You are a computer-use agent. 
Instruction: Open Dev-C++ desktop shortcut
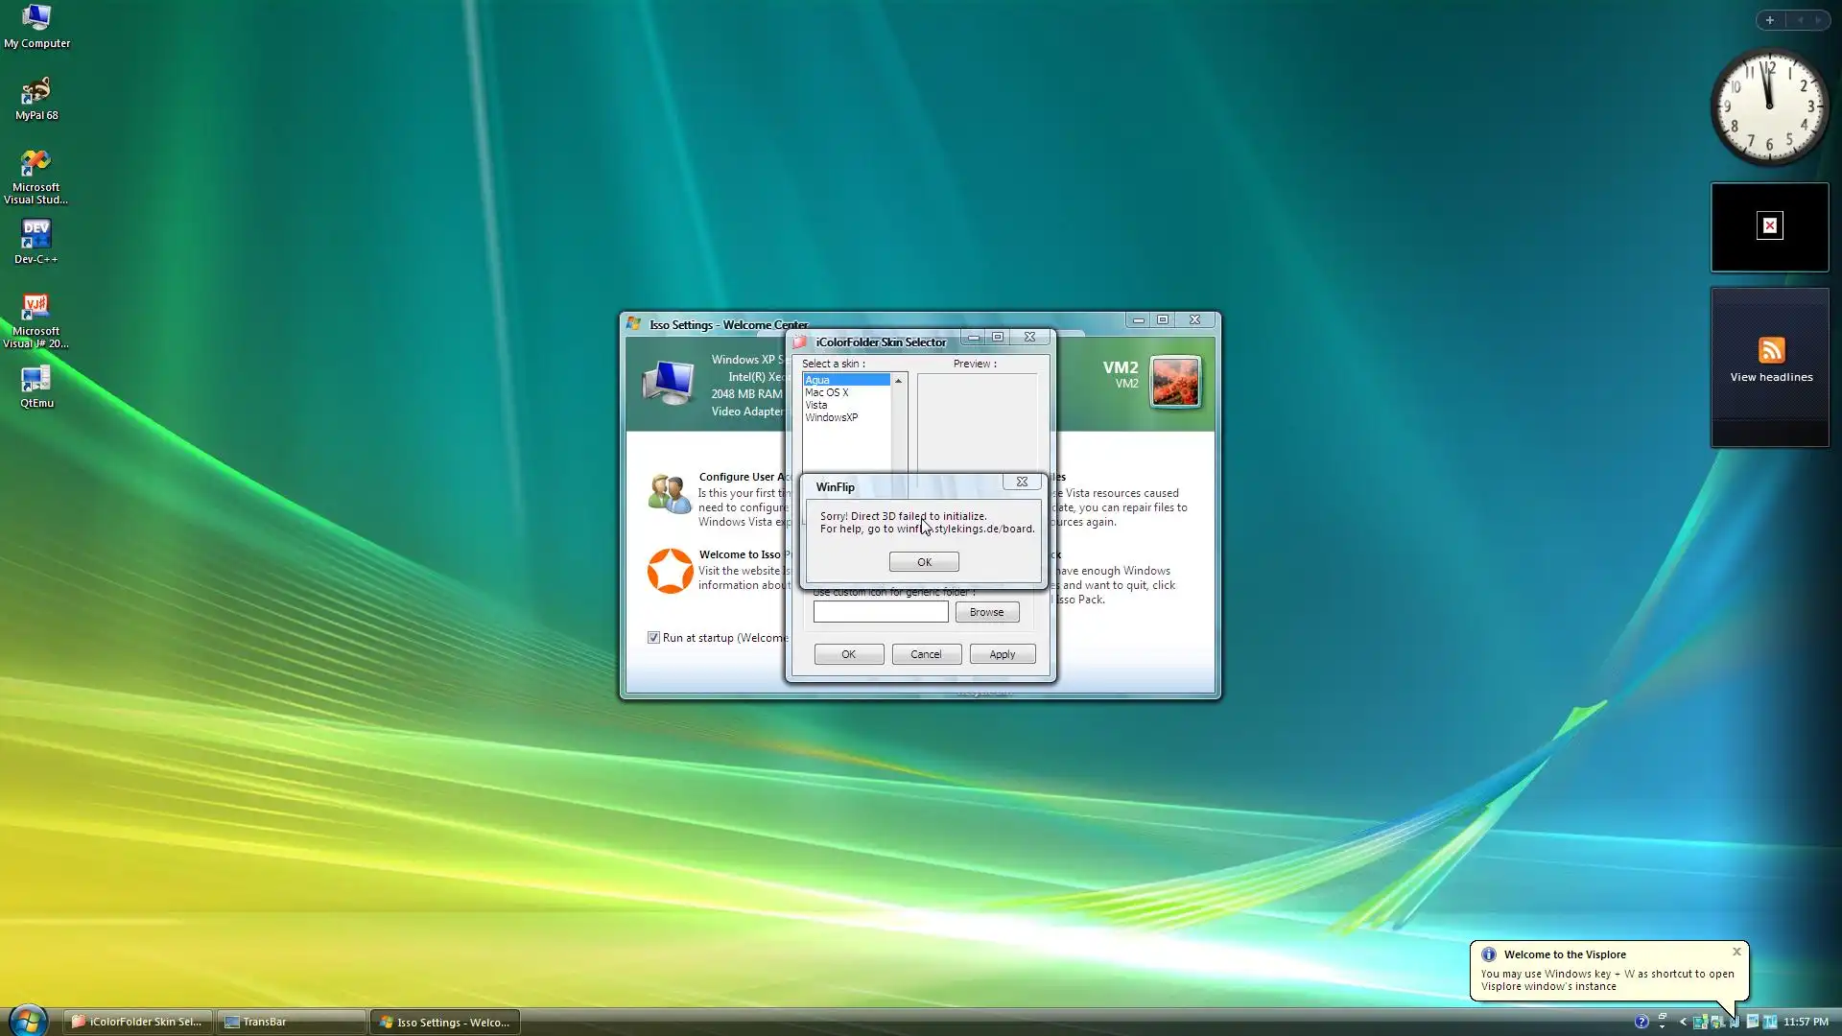click(x=36, y=235)
